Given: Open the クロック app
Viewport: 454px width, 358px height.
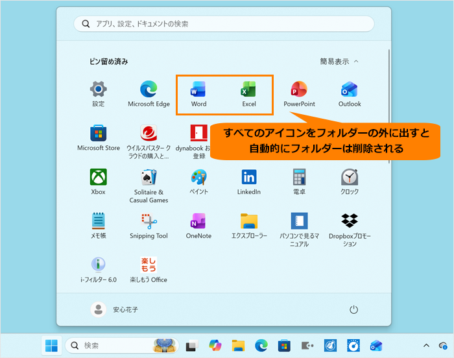Looking at the screenshot, I should (350, 182).
